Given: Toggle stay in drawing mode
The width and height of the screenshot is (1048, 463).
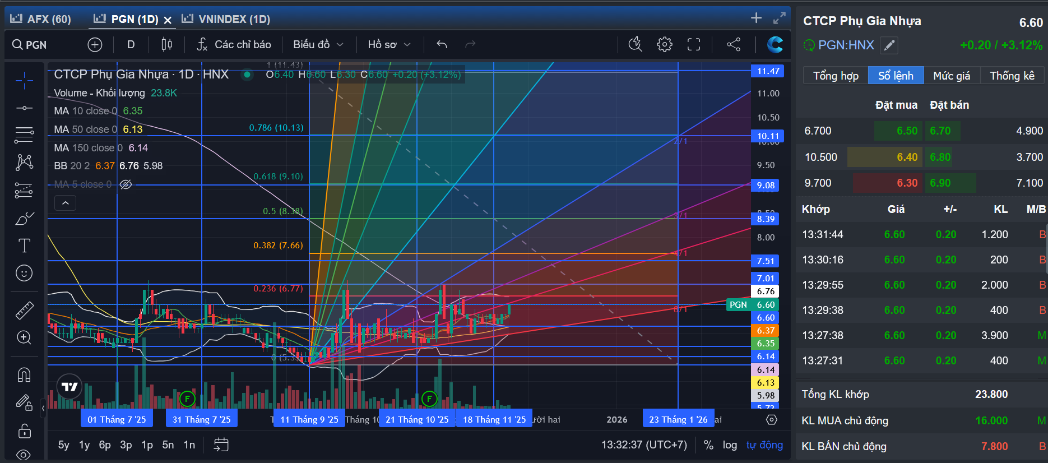Looking at the screenshot, I should point(24,402).
